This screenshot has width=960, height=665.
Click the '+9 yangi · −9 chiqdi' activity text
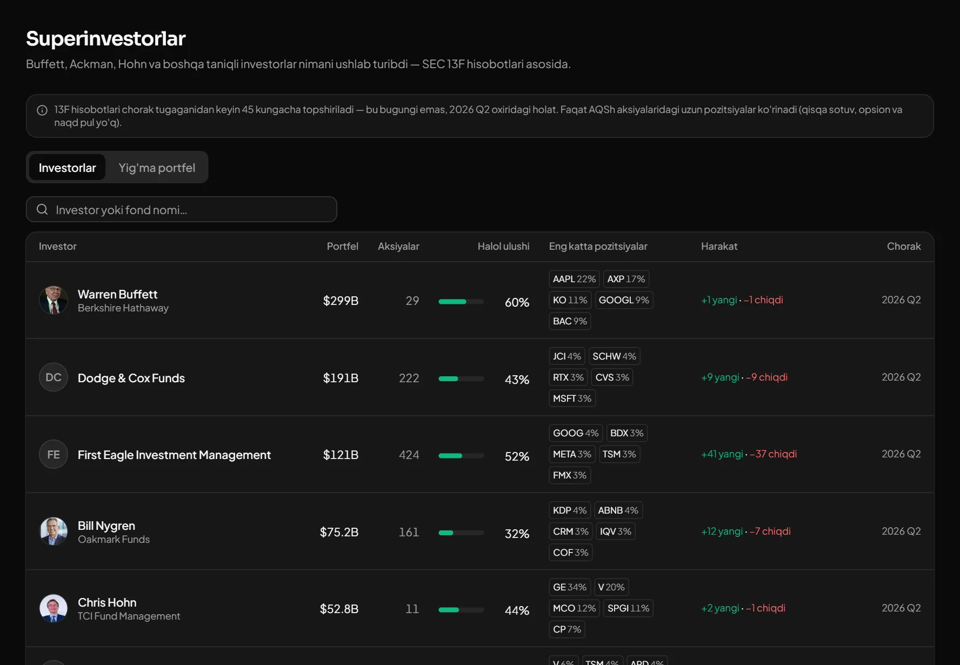744,377
